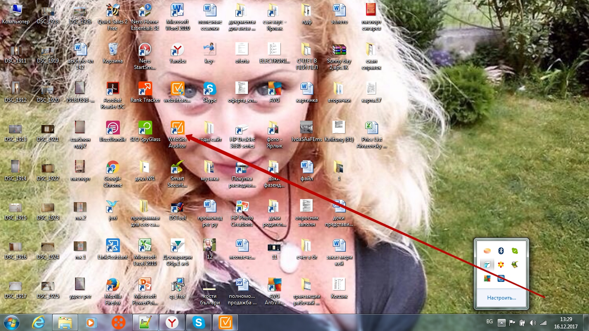Image resolution: width=589 pixels, height=331 pixels.
Task: Switch to Skype on the taskbar
Action: point(199,322)
